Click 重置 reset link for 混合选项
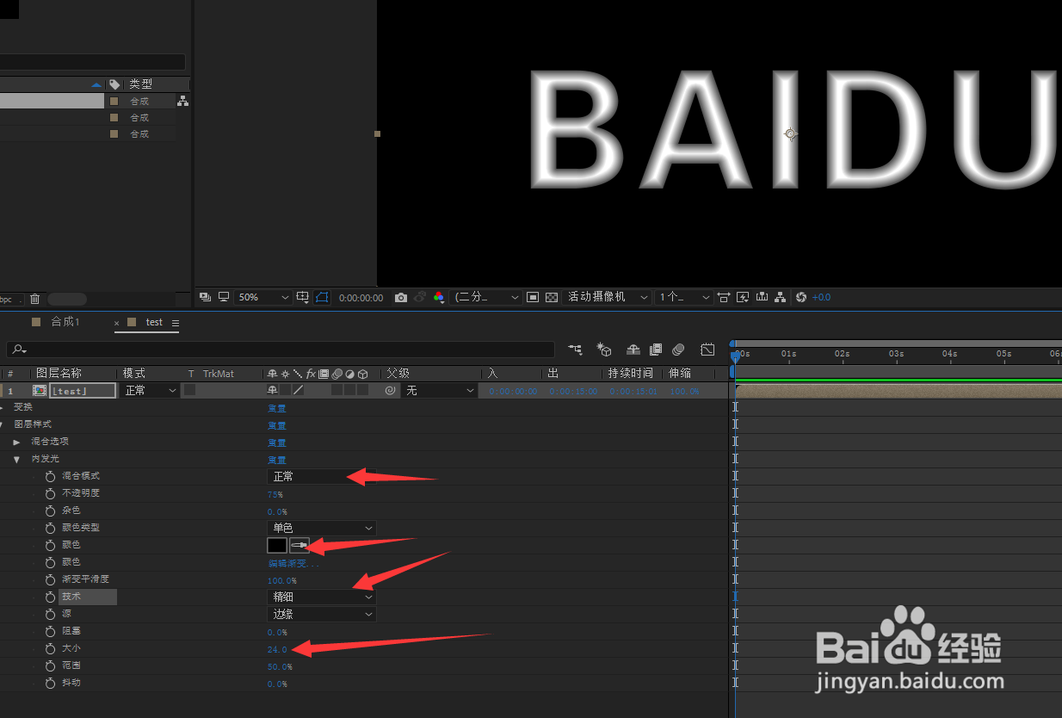This screenshot has height=718, width=1062. [276, 443]
